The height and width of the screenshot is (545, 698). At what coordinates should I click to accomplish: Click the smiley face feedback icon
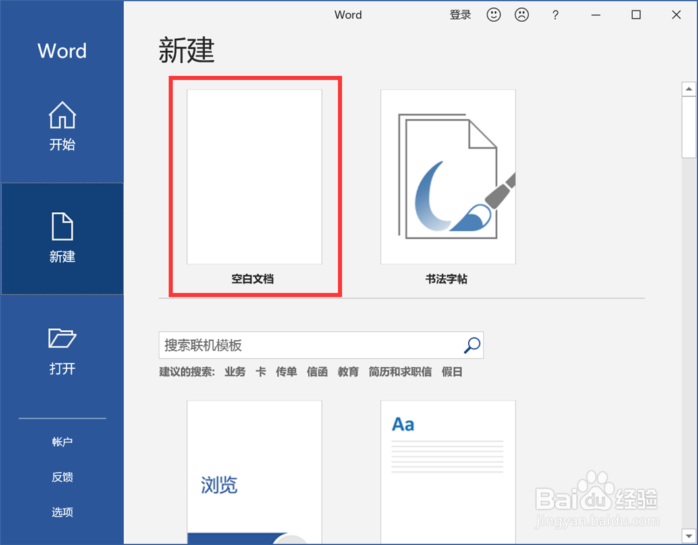(494, 14)
